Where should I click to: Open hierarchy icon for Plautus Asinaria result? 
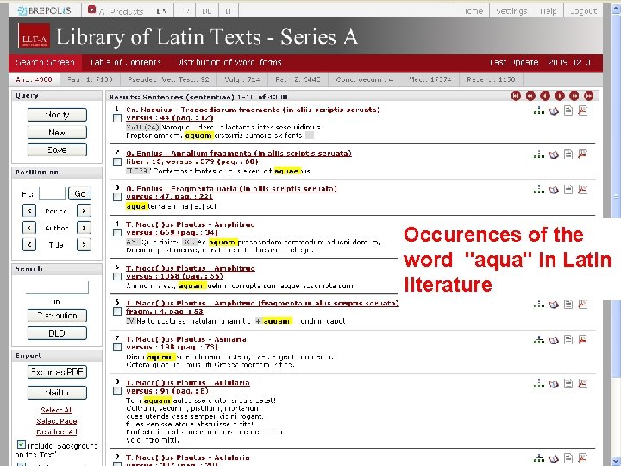point(539,340)
